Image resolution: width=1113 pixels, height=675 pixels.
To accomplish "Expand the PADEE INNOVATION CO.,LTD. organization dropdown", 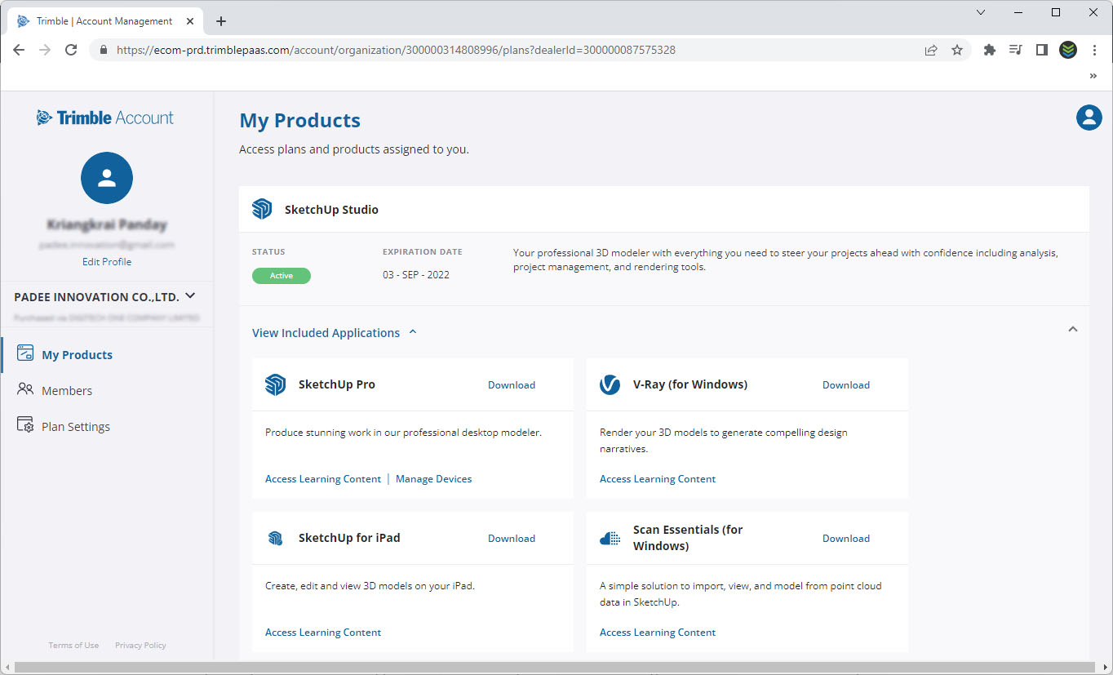I will 190,296.
